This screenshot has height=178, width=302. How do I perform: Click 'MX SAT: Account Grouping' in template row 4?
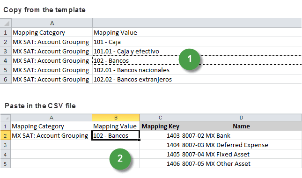[x=52, y=61]
